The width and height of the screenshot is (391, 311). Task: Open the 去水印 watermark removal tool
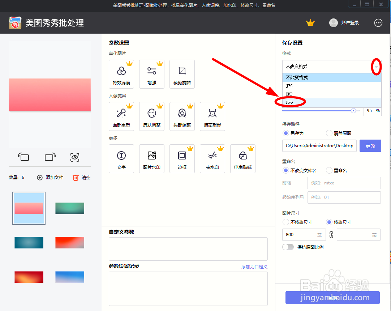212,159
